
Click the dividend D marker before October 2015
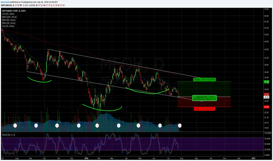(36, 125)
